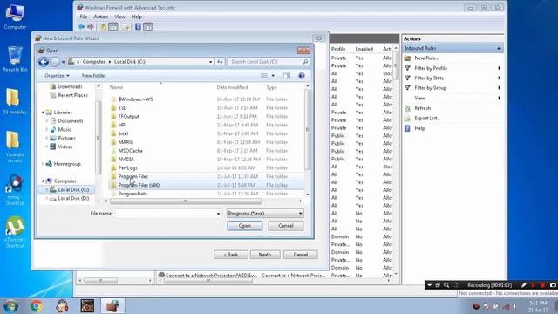The height and width of the screenshot is (314, 558).
Task: Click the file list horizontal scrollbar
Action: click(x=186, y=201)
